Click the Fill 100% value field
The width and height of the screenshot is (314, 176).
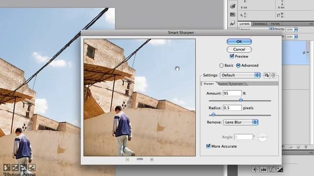click(x=289, y=37)
